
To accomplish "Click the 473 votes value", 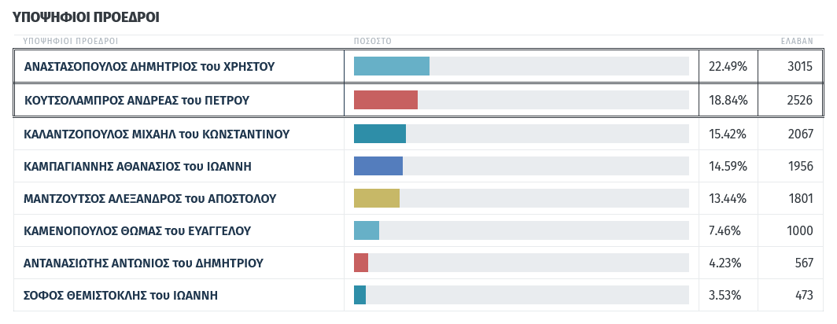I will coord(803,296).
